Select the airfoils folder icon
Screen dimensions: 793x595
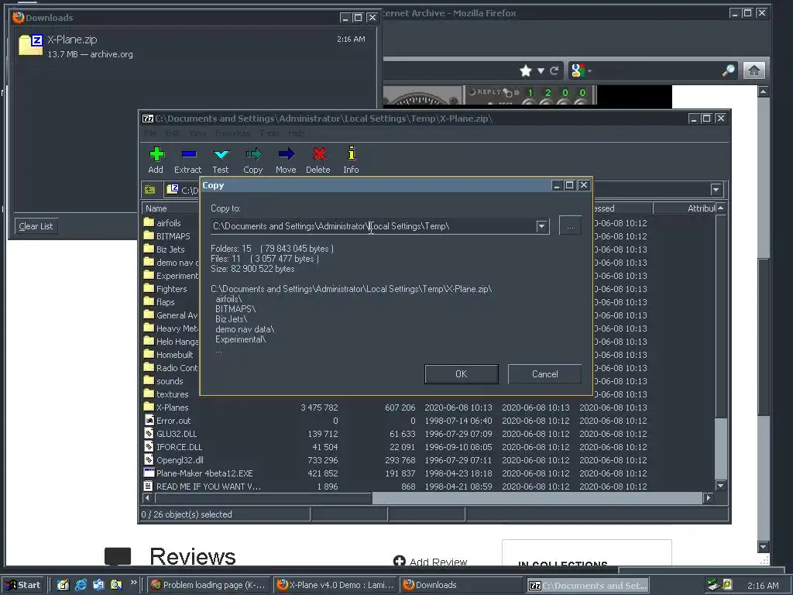[149, 222]
